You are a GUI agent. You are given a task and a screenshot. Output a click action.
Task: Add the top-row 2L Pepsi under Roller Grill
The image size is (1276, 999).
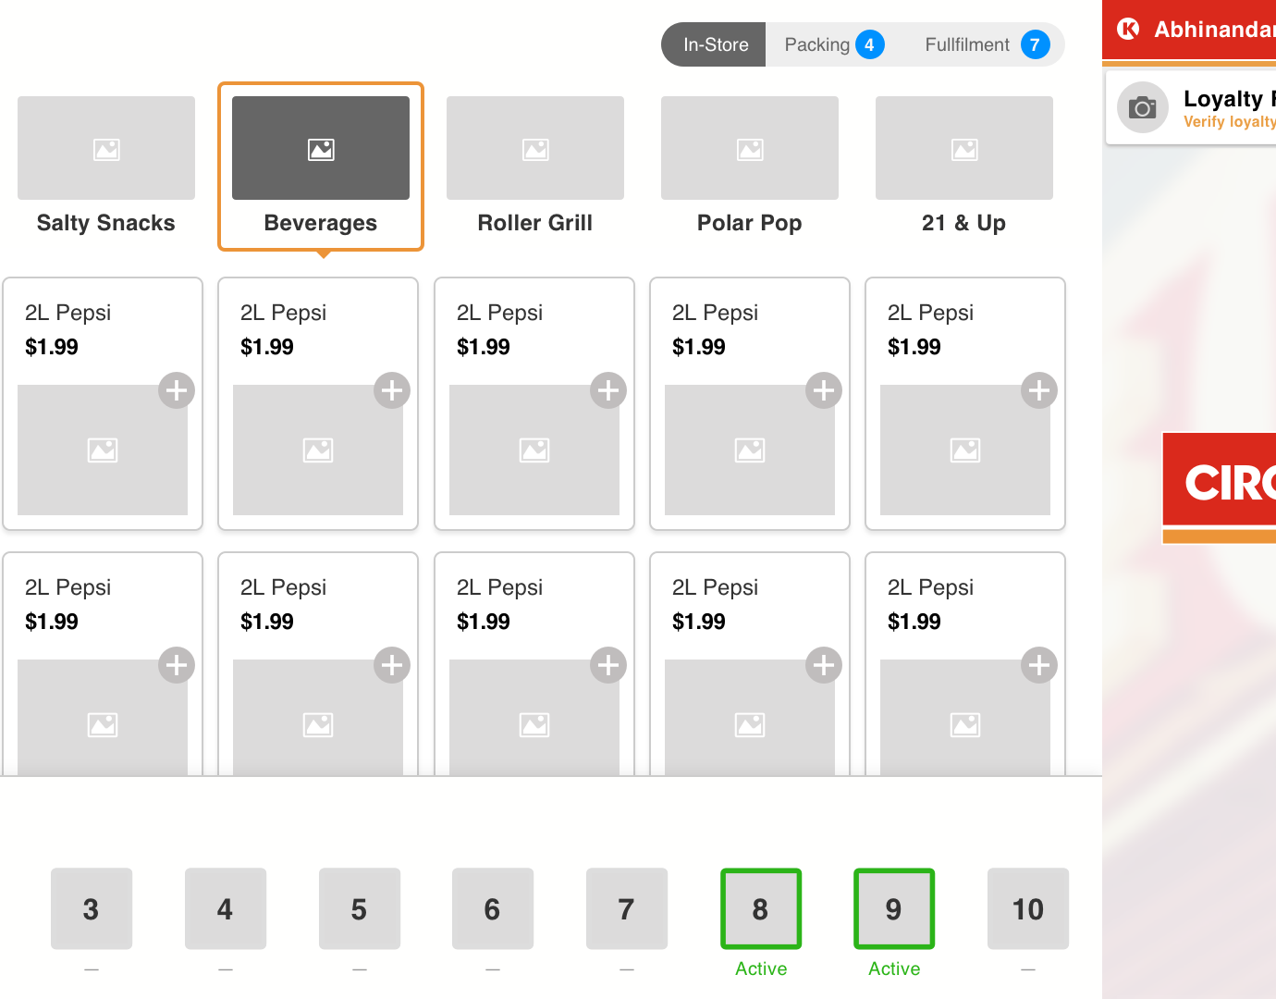608,390
